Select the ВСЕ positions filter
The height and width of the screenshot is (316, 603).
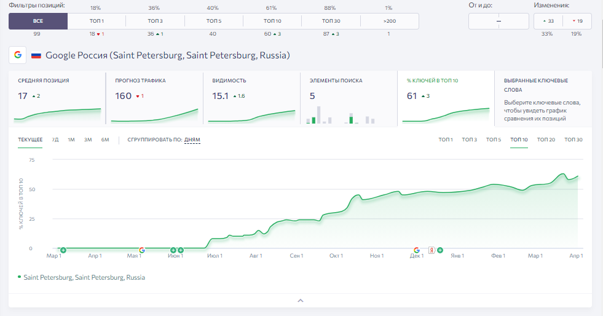[38, 21]
